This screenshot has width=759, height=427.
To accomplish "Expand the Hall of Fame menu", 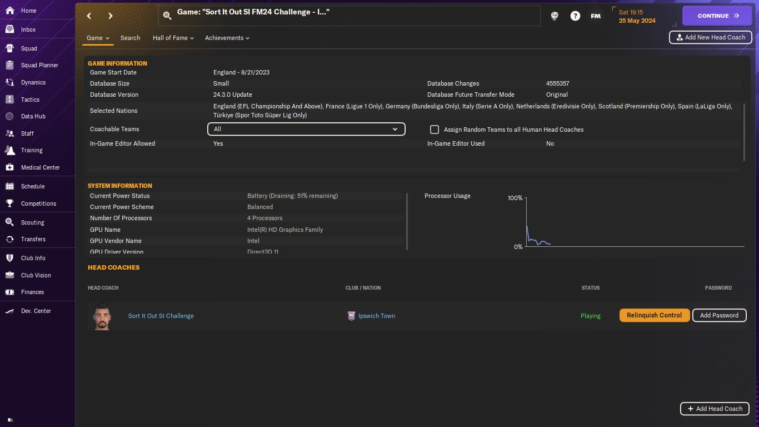I will pyautogui.click(x=173, y=38).
